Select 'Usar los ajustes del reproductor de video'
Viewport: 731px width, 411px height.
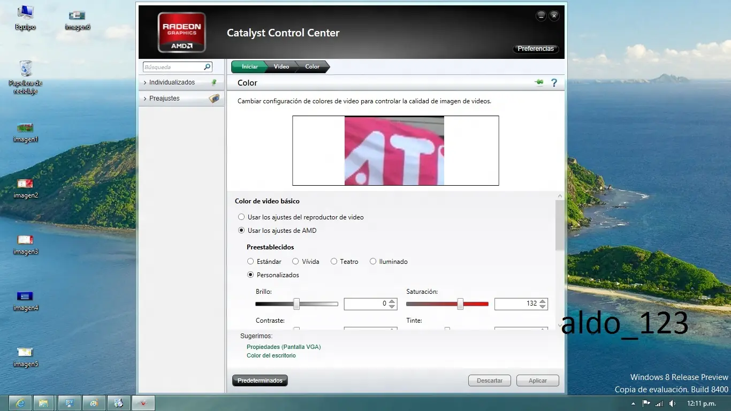pos(241,217)
